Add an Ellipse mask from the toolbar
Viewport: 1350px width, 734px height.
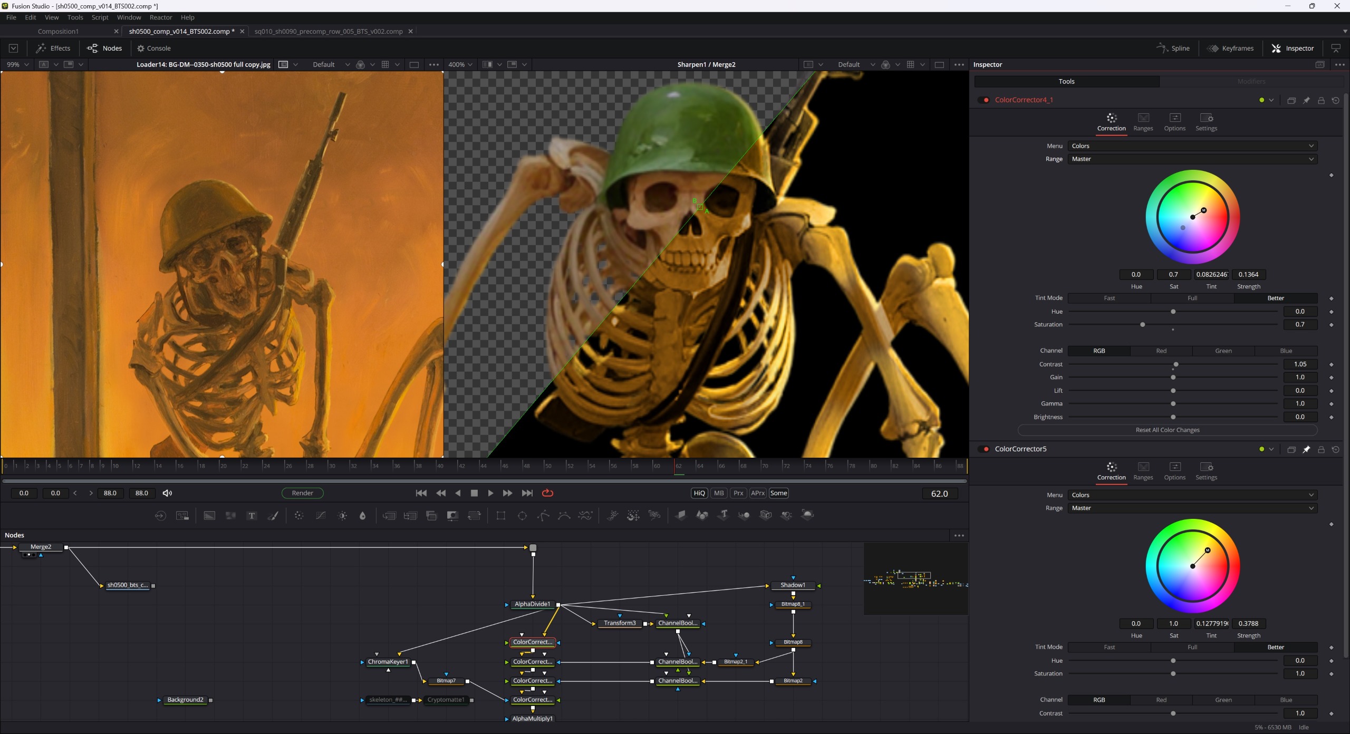pos(522,516)
